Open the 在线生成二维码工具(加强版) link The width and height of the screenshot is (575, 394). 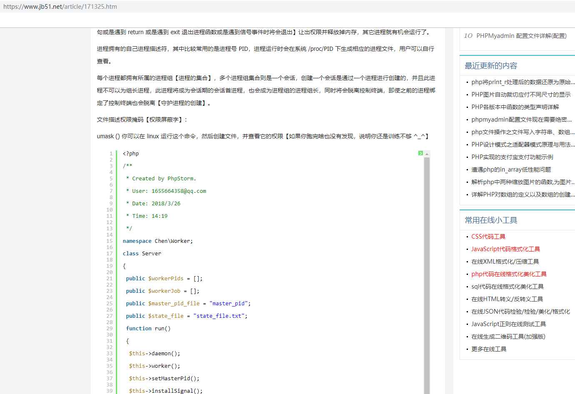pos(508,337)
